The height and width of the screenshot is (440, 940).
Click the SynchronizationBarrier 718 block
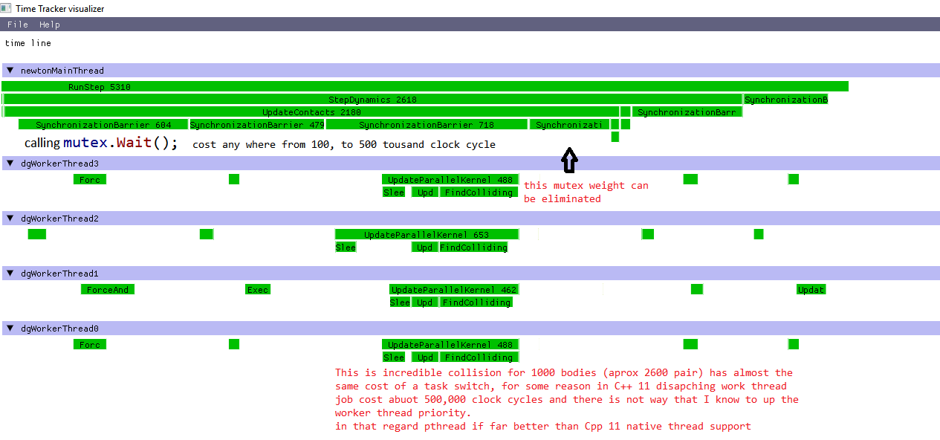426,125
